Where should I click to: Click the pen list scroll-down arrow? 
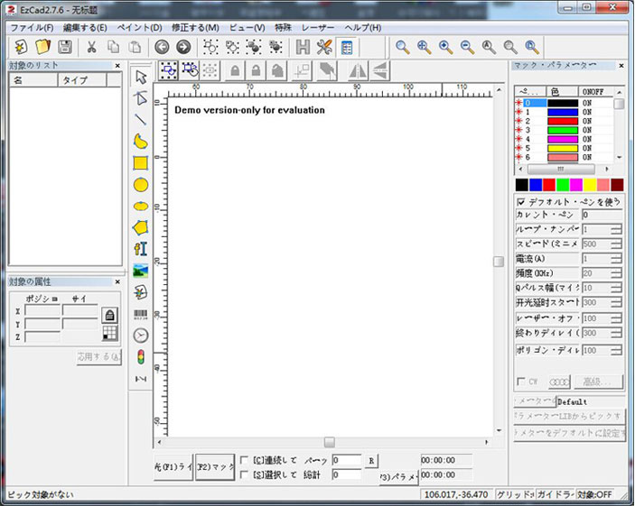(620, 157)
